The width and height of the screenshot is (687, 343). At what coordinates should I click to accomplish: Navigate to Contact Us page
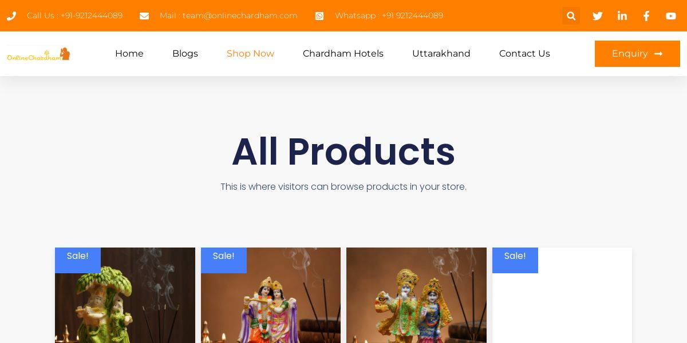click(x=524, y=54)
